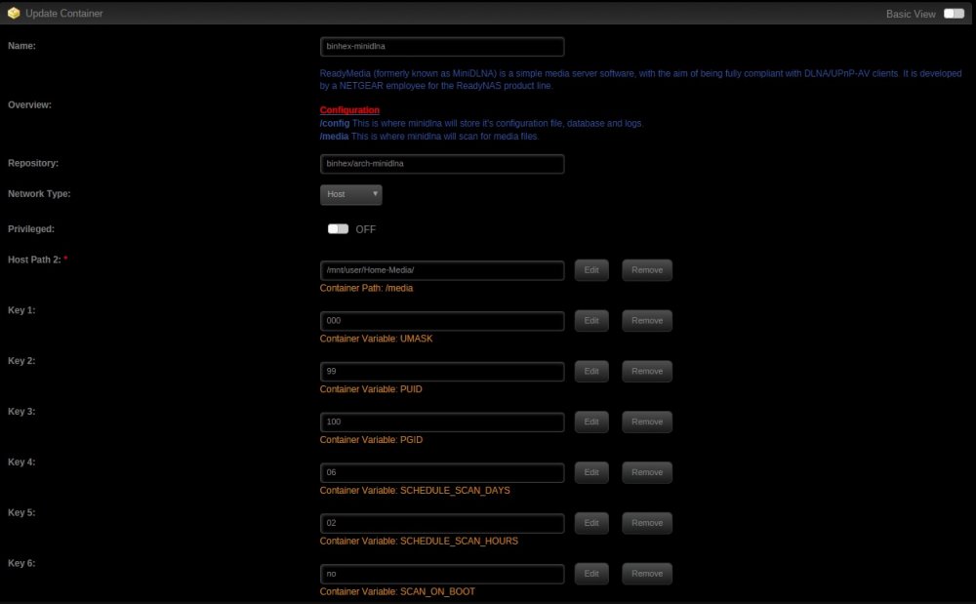Remove the PUID variable

(x=647, y=372)
